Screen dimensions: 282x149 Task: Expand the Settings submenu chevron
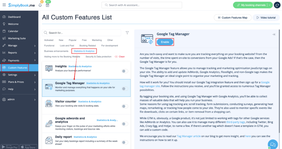coord(35,75)
